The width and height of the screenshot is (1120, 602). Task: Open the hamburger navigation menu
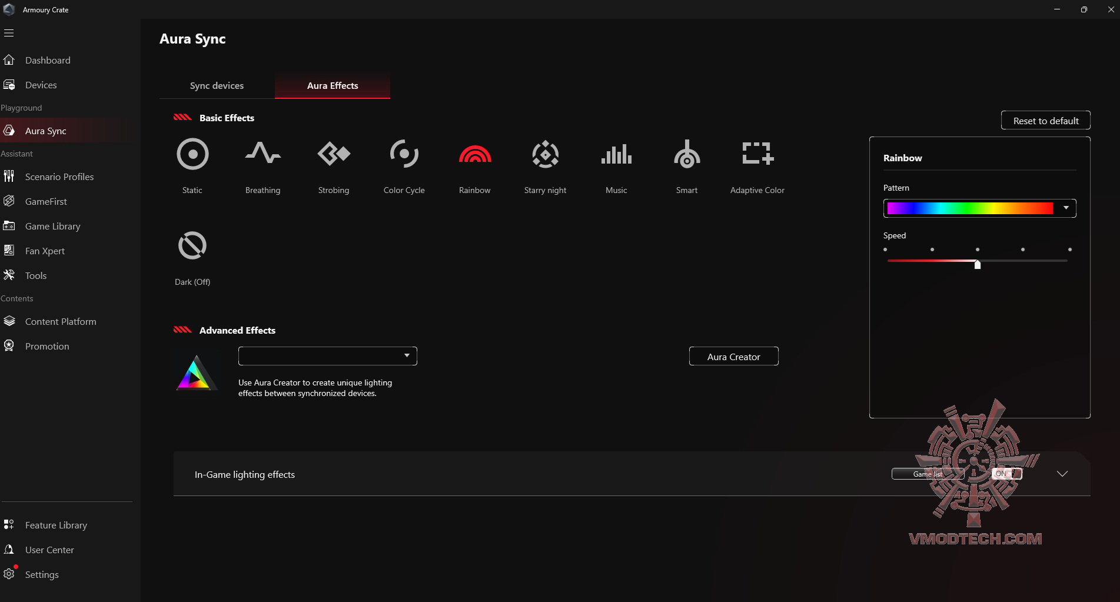click(x=9, y=33)
